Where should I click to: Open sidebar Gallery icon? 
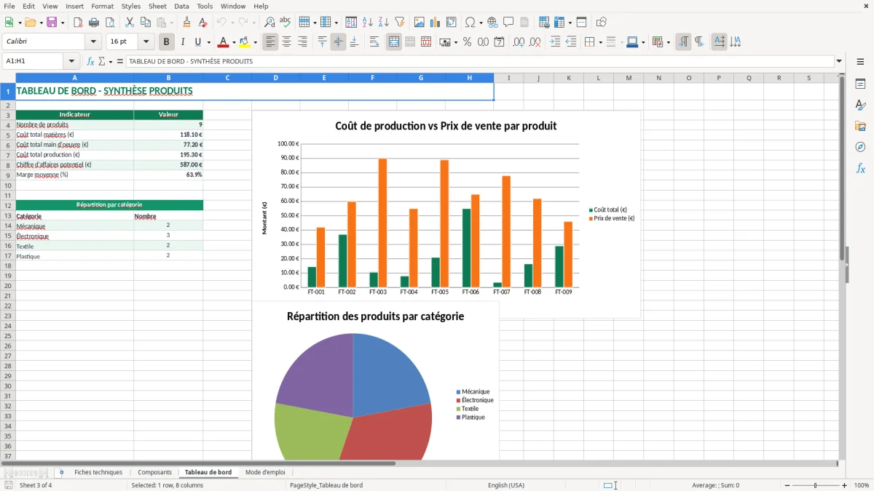click(860, 126)
